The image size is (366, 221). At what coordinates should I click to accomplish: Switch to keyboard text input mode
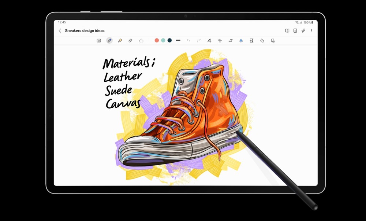pyautogui.click(x=99, y=40)
